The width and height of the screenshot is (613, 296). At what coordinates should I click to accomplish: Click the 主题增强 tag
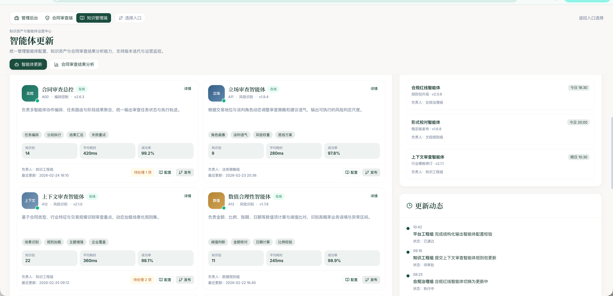click(76, 242)
